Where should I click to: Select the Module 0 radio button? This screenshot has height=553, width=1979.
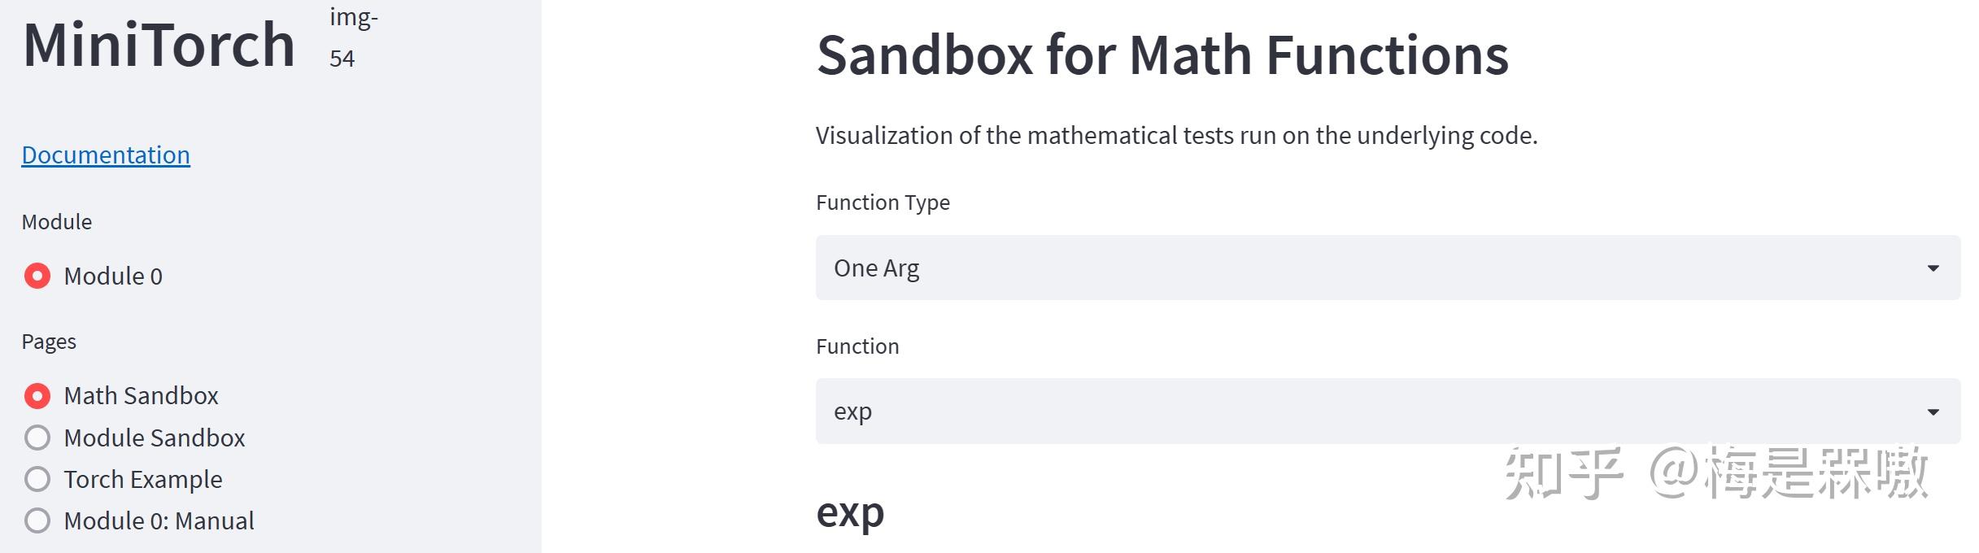(x=37, y=276)
